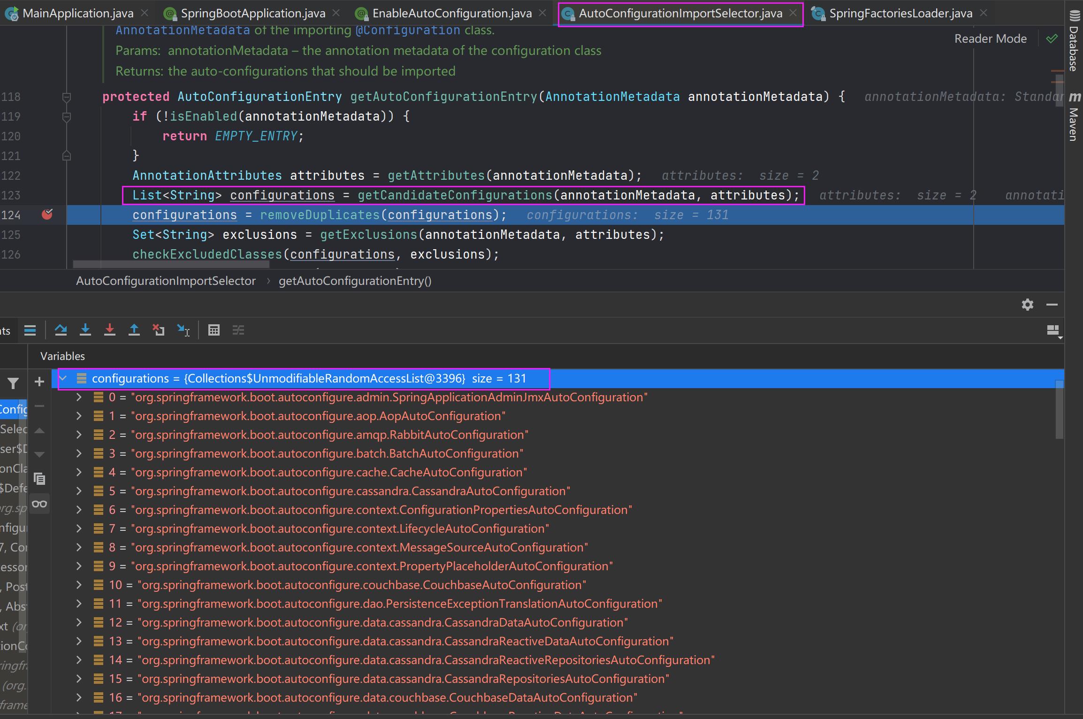
Task: Select element 9 PropertyPlaceholderAutoConfiguration row
Action: pyautogui.click(x=553, y=566)
